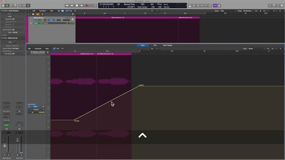Toggle the purple Count-in button
Image resolution: width=285 pixels, height=160 pixels.
215,6
